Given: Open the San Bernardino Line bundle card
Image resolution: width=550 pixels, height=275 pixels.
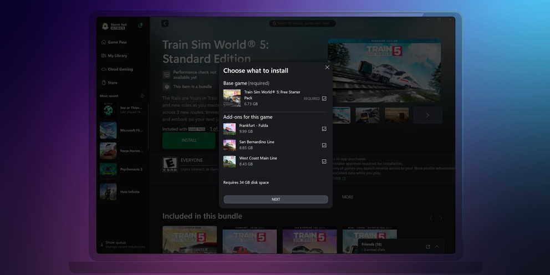Looking at the screenshot, I should pyautogui.click(x=310, y=240).
